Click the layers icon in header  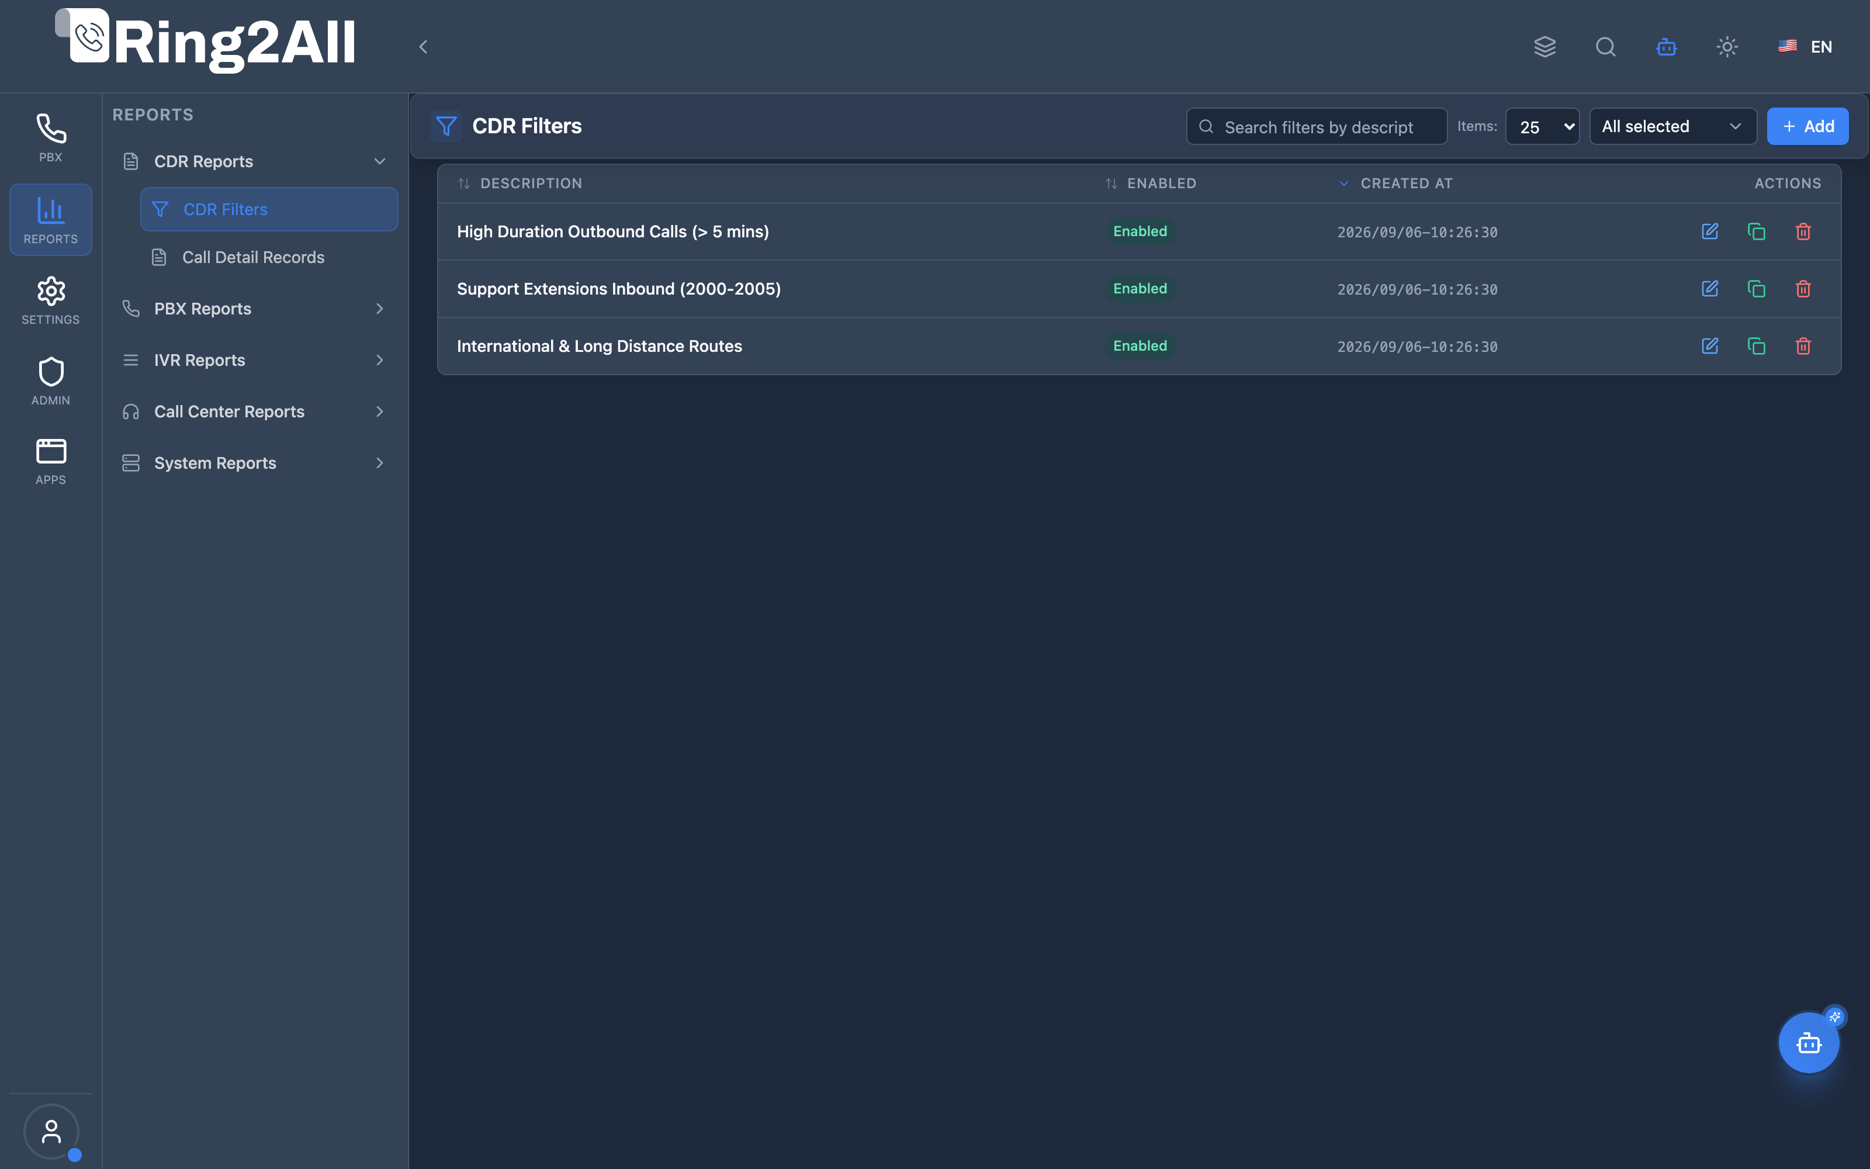[1545, 46]
